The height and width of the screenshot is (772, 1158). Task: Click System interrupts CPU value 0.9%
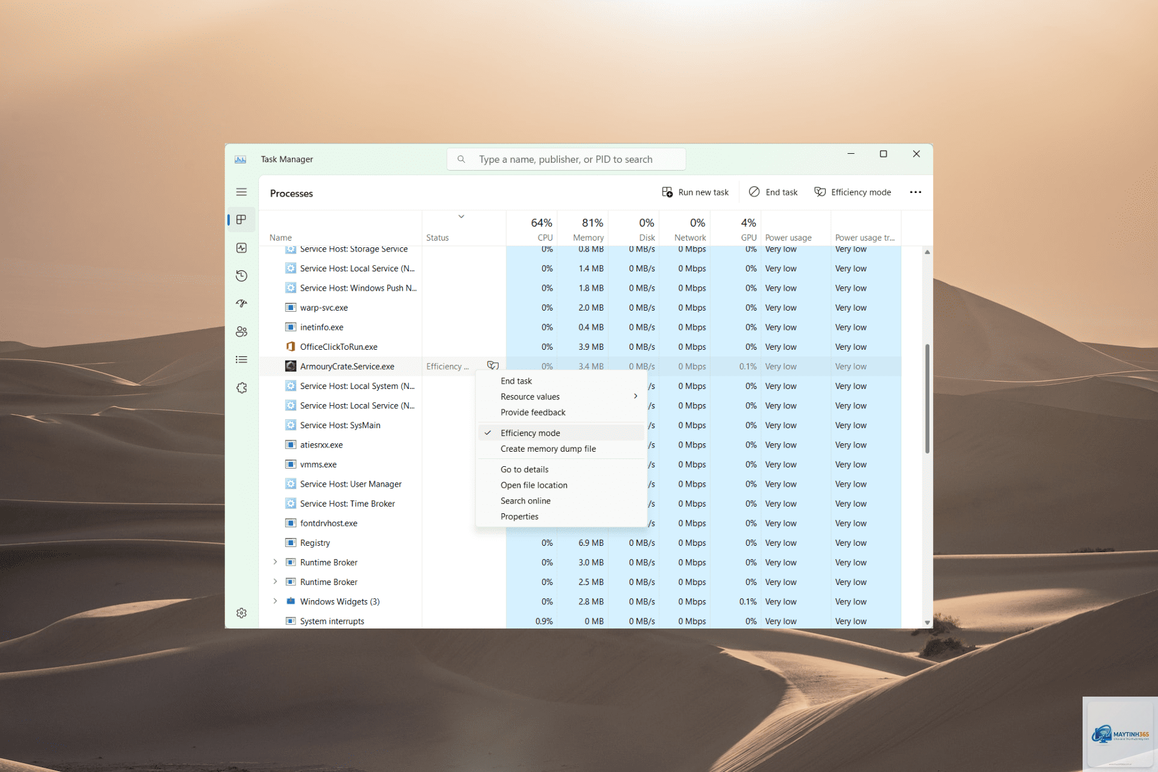(544, 621)
